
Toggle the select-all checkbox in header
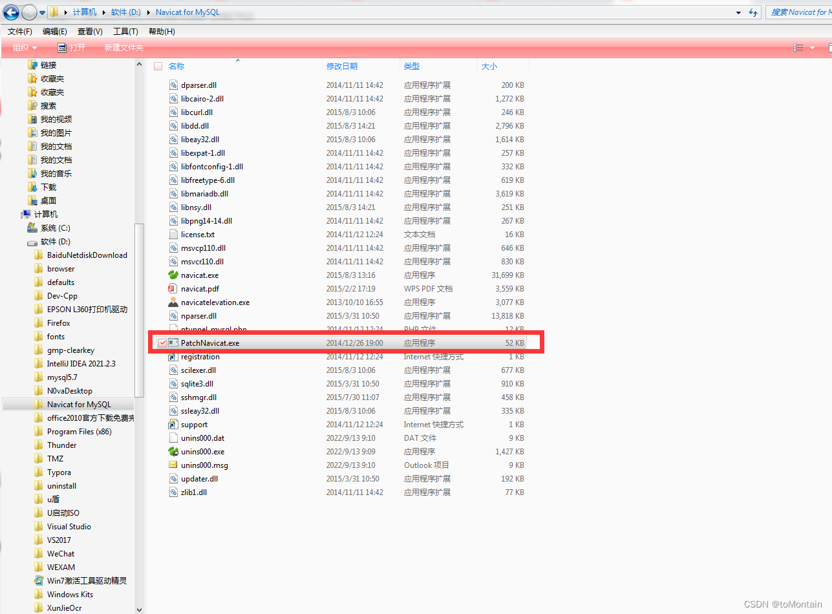click(158, 66)
